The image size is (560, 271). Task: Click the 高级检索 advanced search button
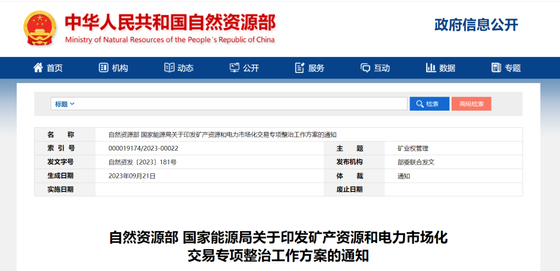point(471,104)
